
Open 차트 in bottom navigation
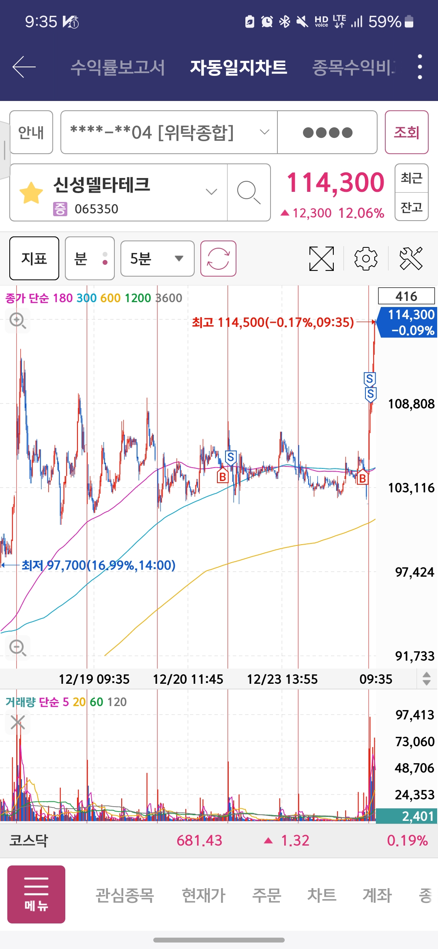coord(322,895)
